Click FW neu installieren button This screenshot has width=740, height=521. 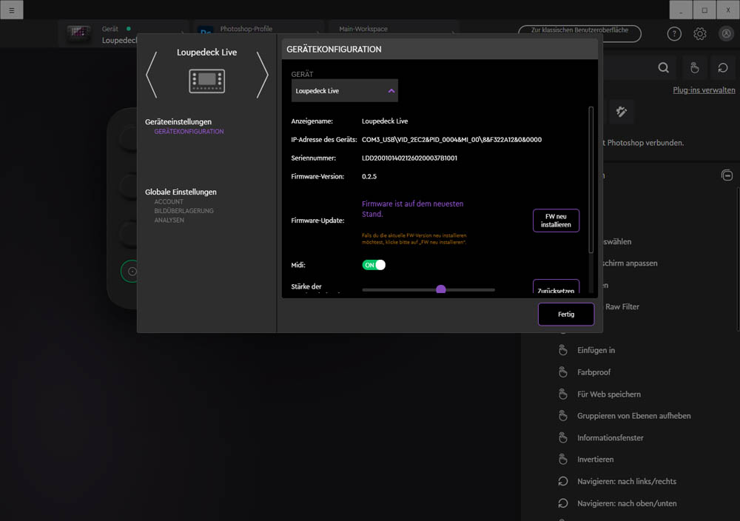(x=556, y=221)
